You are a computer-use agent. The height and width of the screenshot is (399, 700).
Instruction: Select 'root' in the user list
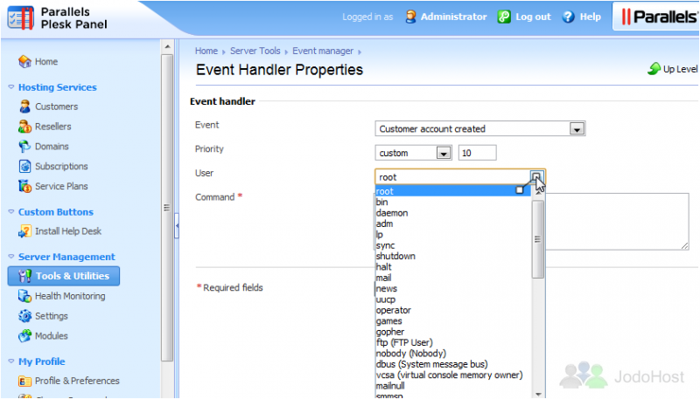[453, 191]
